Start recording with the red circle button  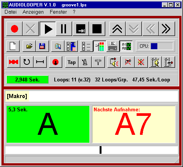[14, 29]
